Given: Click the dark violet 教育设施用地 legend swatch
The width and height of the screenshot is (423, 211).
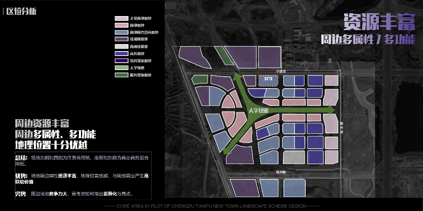Looking at the screenshot, I should click(121, 61).
